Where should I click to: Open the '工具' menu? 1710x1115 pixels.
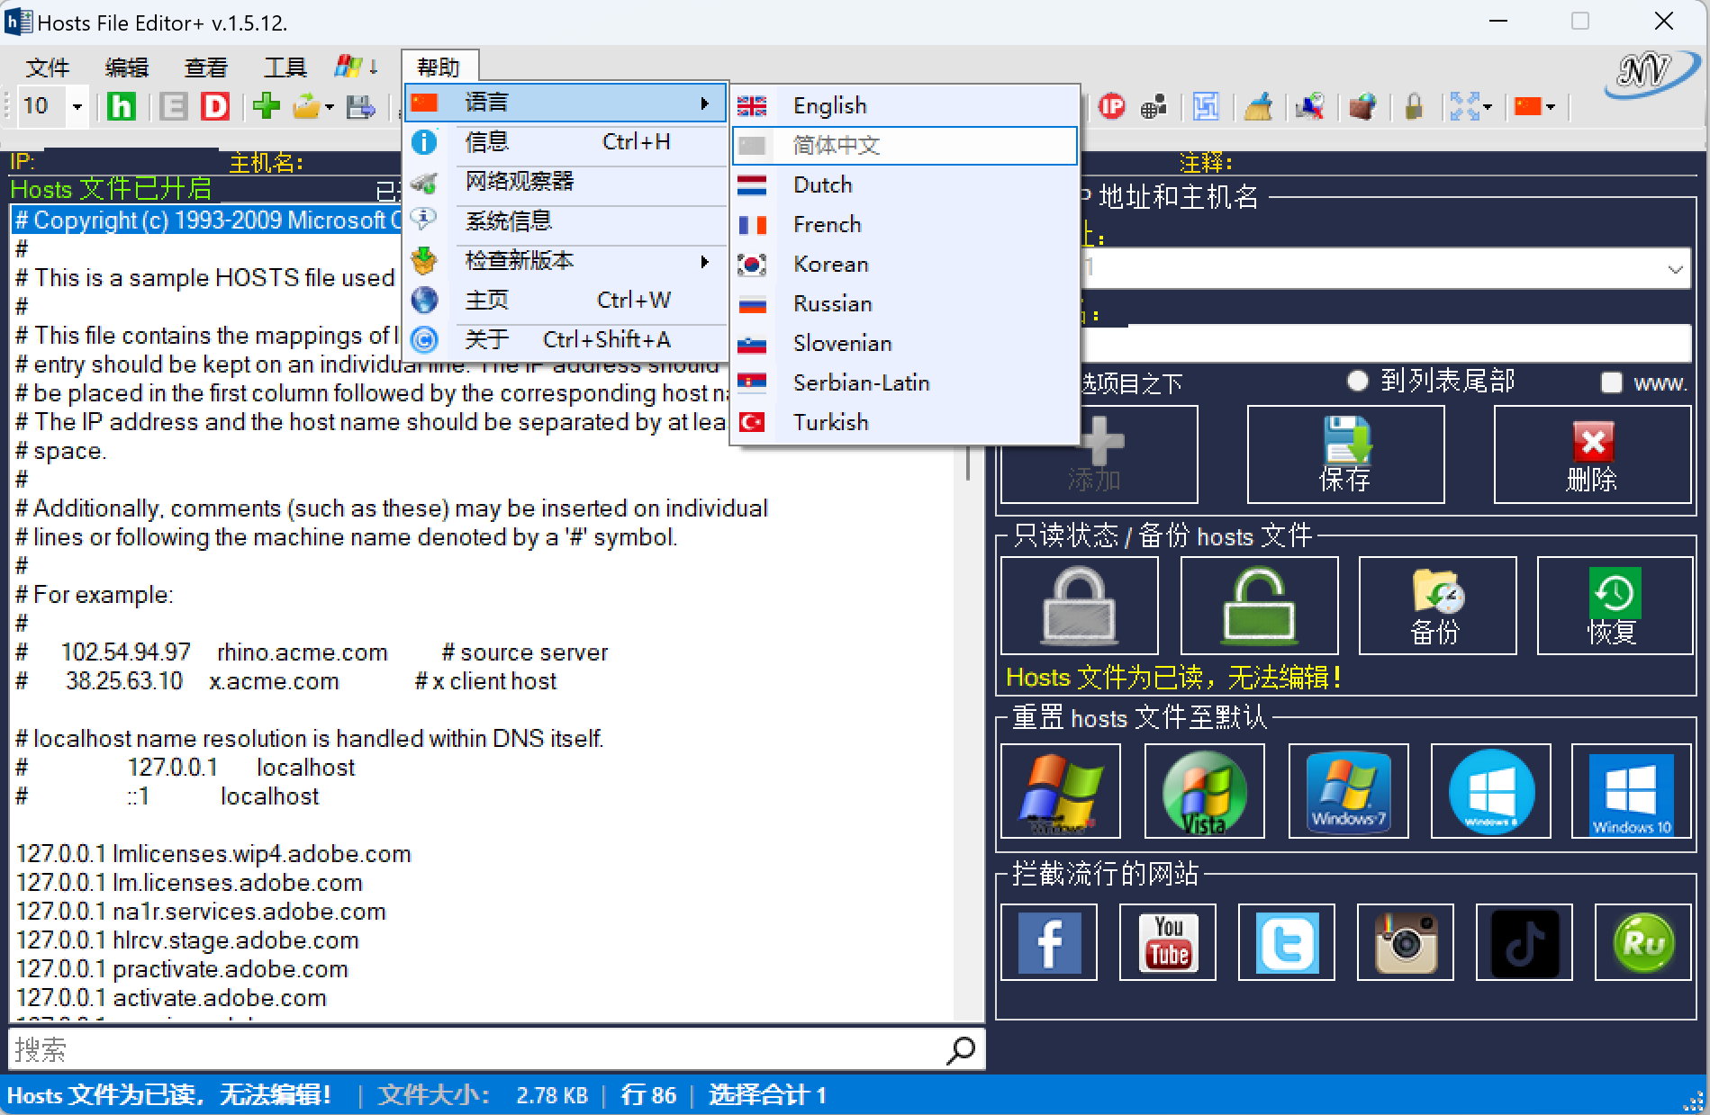click(x=285, y=67)
